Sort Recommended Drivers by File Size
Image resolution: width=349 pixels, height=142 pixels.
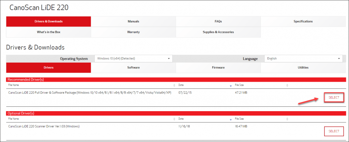coord(287,85)
